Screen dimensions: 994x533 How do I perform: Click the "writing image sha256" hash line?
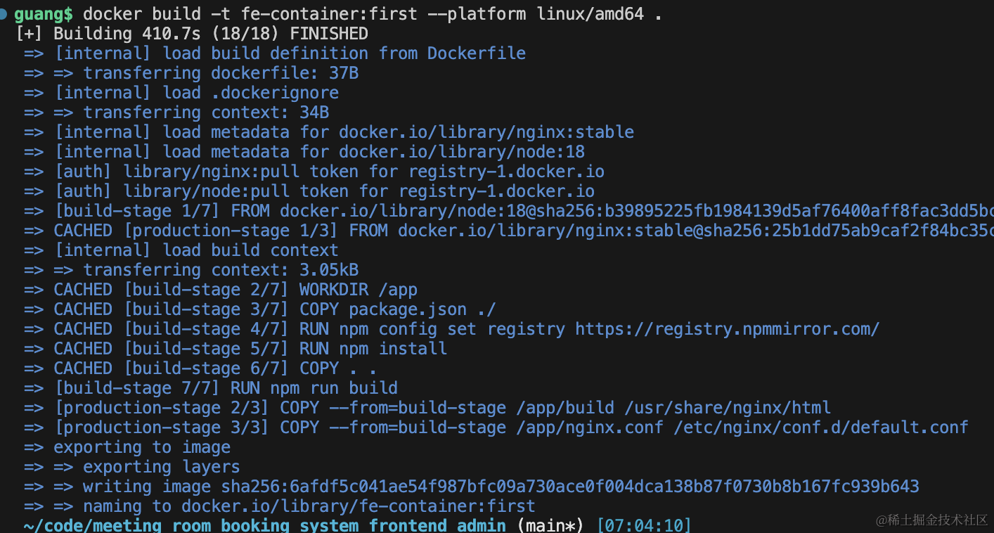coord(471,487)
